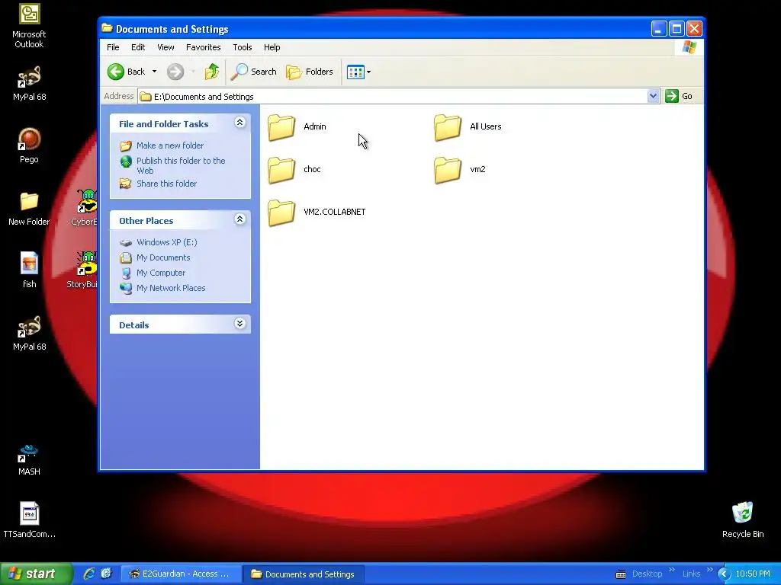This screenshot has width=781, height=585.
Task: Select the CyberB desktop shortcut
Action: [85, 208]
